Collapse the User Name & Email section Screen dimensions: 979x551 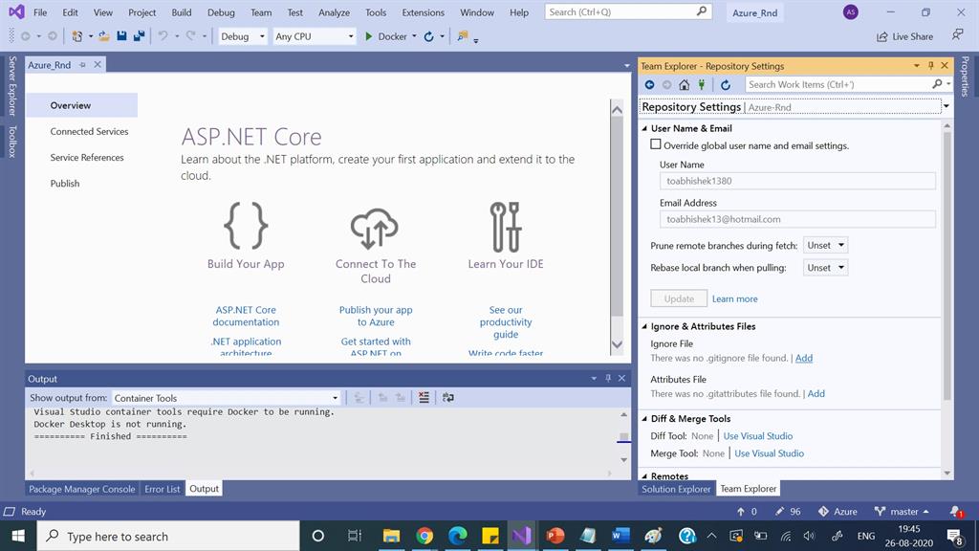[x=645, y=128]
